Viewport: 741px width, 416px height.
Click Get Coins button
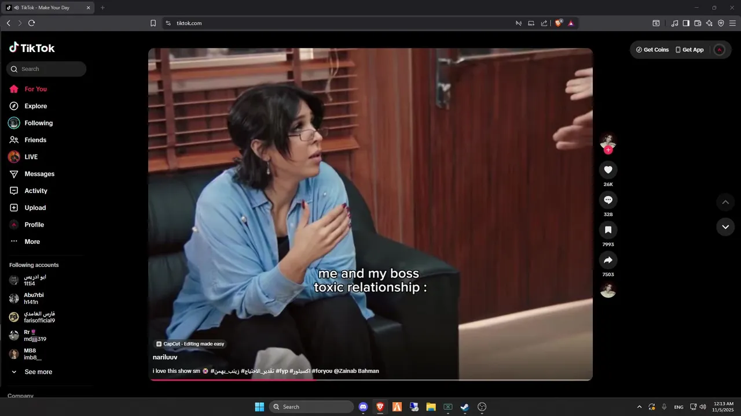coord(652,50)
